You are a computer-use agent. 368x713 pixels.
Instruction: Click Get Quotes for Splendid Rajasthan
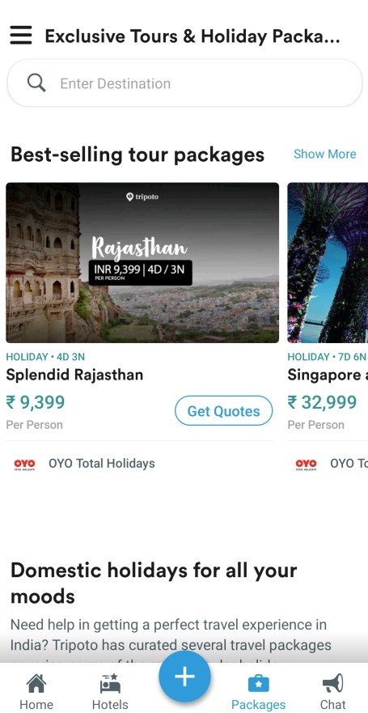coord(223,411)
